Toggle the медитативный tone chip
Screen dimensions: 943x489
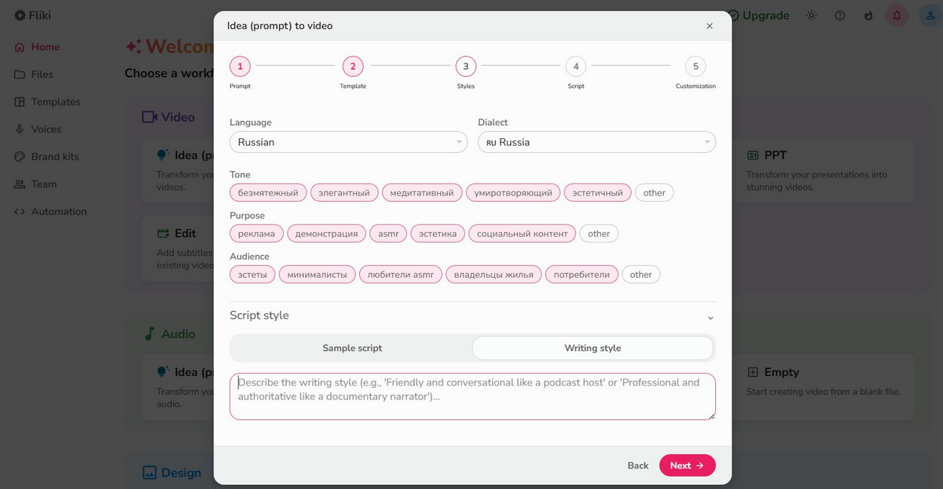point(422,192)
